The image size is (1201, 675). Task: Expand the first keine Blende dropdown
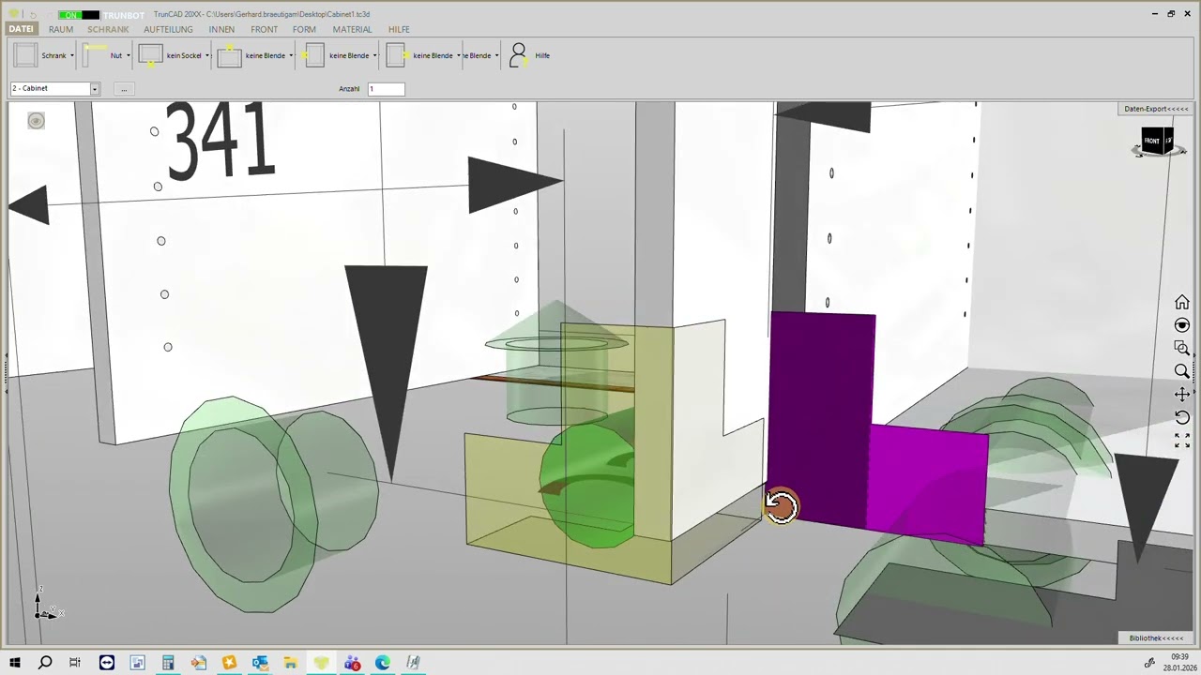(x=291, y=55)
